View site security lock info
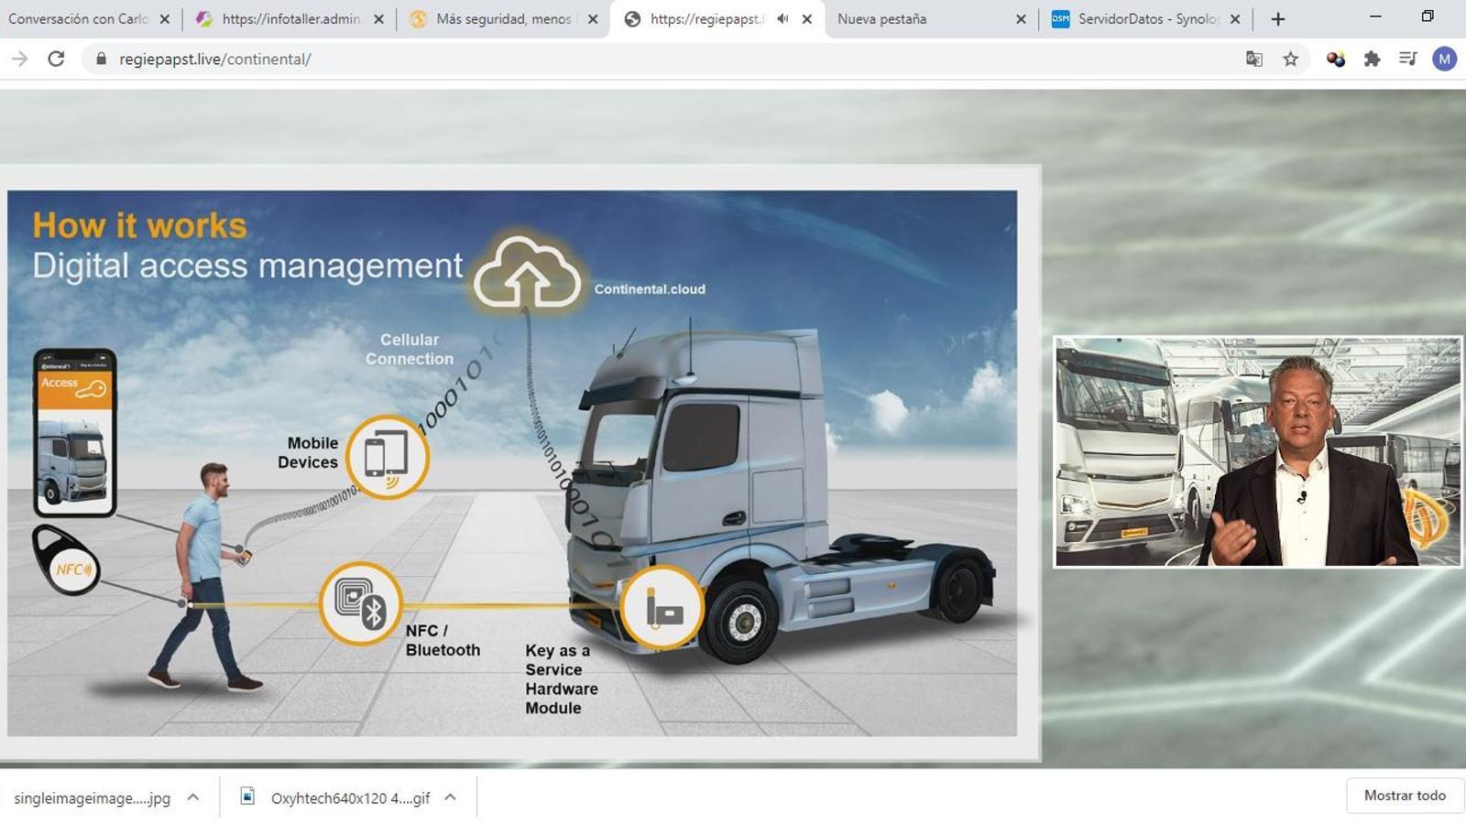This screenshot has height=824, width=1466. click(x=101, y=60)
